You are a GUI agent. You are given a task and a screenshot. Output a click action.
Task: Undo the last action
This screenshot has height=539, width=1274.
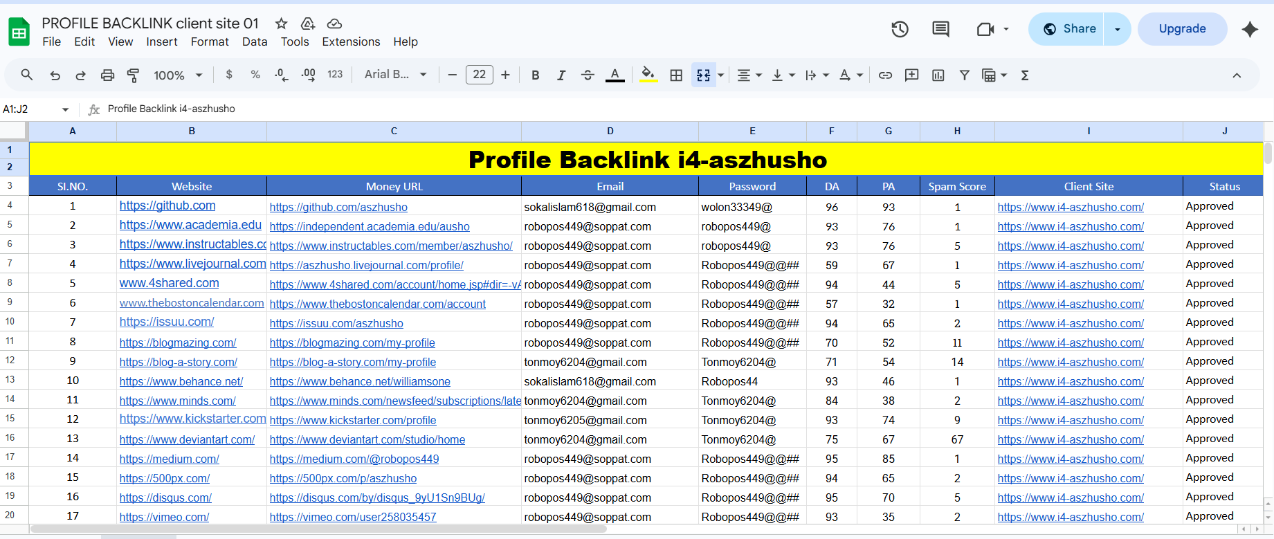coord(55,75)
